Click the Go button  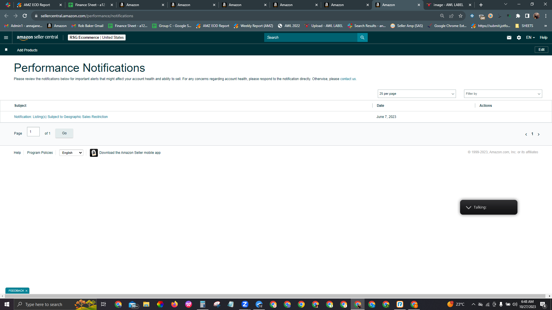(64, 133)
